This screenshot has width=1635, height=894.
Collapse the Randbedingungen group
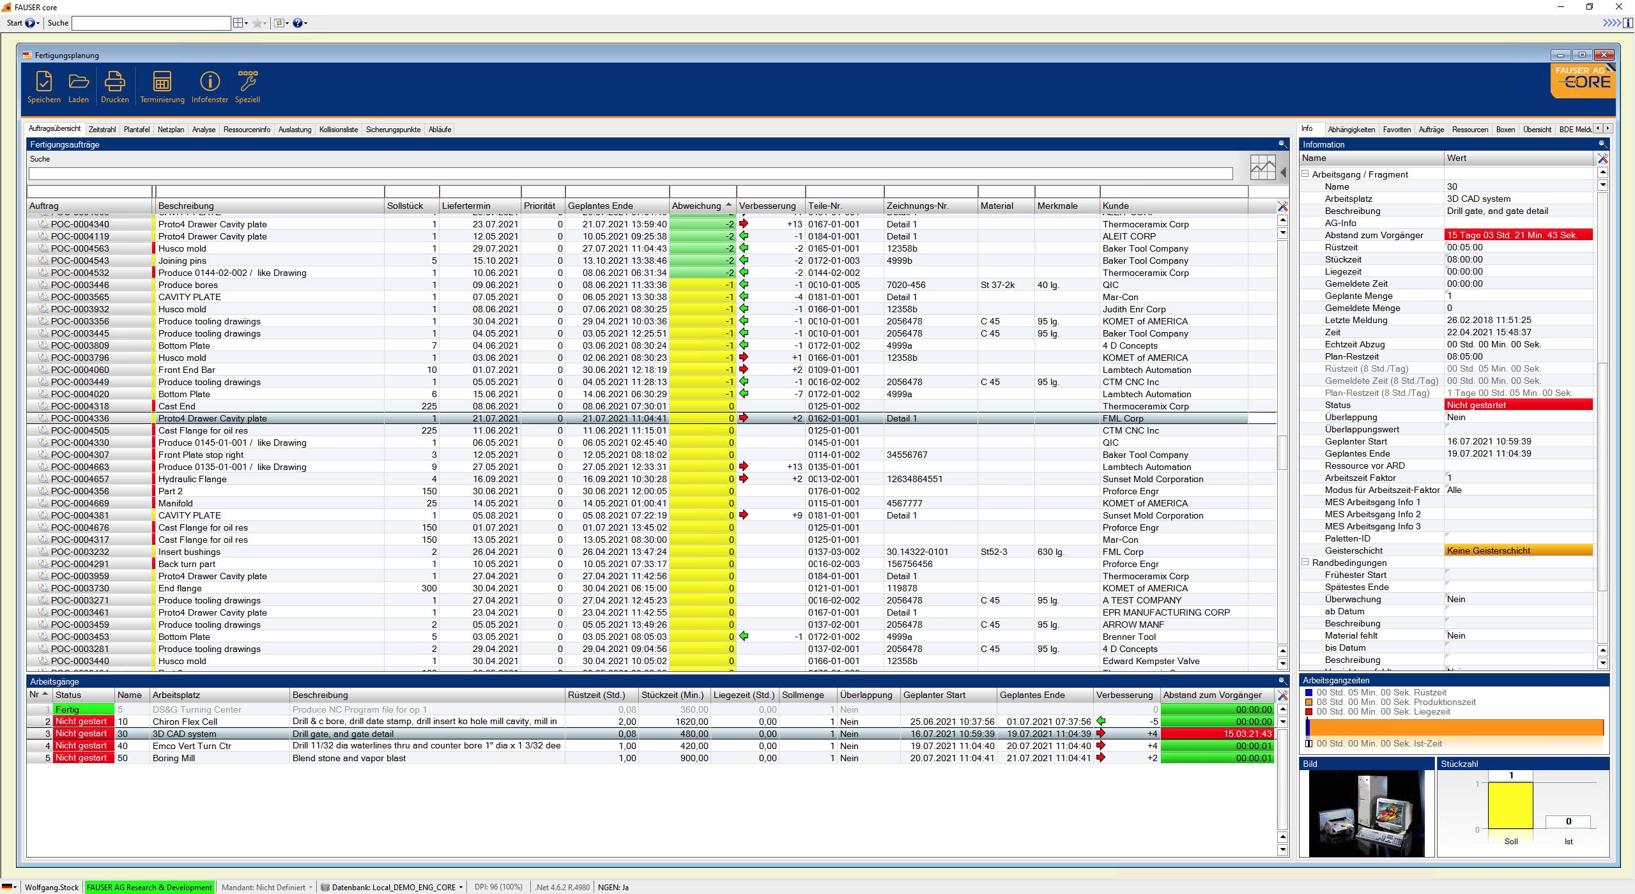click(1305, 563)
